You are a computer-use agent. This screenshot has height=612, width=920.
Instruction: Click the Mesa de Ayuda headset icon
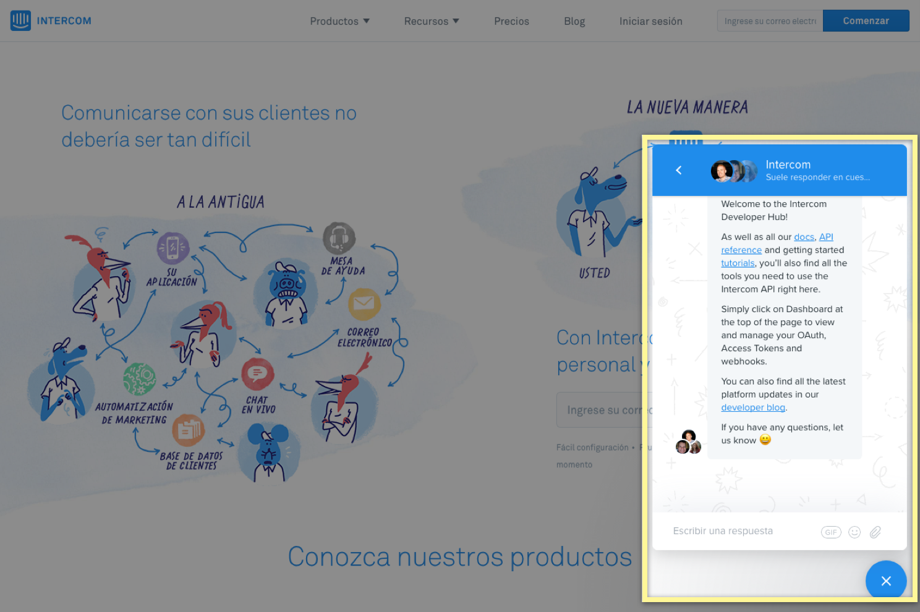pos(339,238)
